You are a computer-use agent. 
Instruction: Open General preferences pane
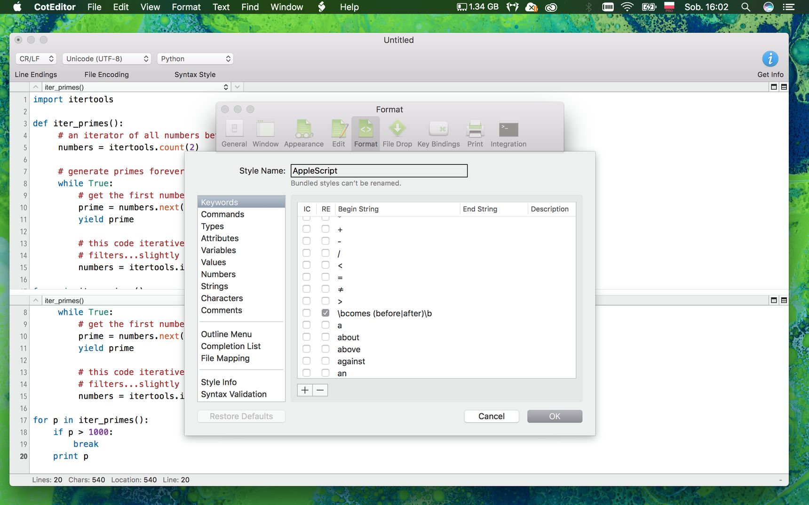[234, 133]
